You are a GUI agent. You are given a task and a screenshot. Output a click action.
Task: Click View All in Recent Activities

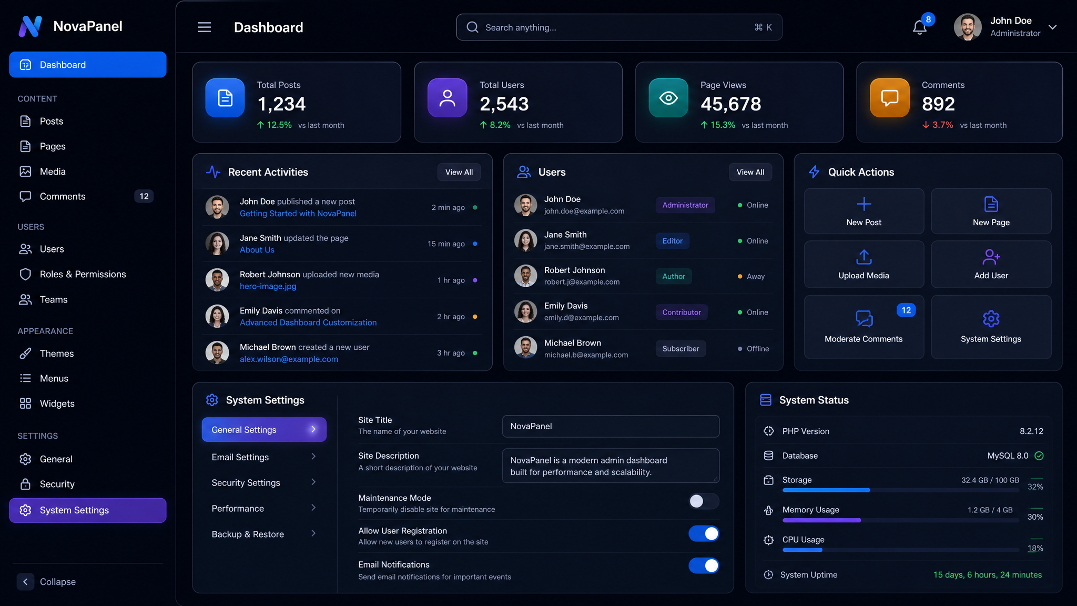[459, 172]
